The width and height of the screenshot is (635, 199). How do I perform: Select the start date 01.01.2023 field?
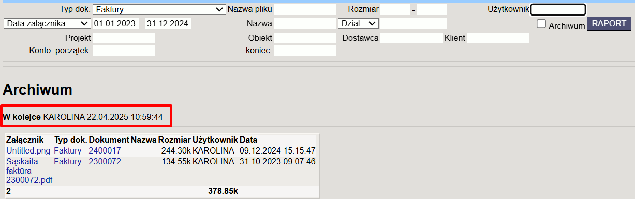[115, 23]
